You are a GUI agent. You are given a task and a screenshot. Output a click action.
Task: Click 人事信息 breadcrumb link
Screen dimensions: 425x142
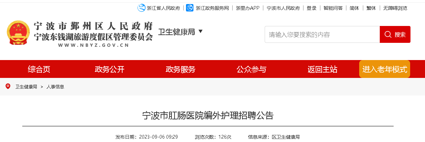coord(55,87)
